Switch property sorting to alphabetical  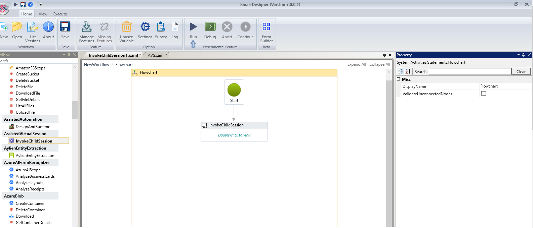[x=408, y=71]
